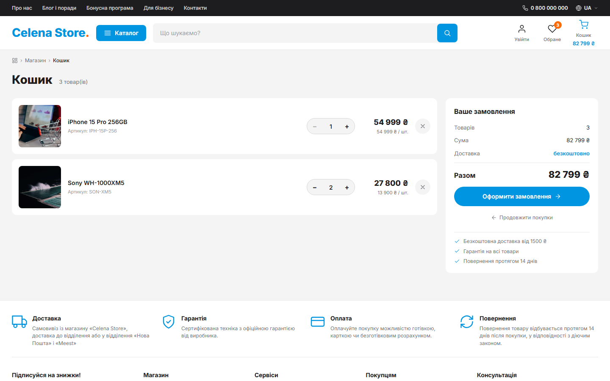
Task: Open Про нас menu item
Action: click(x=22, y=8)
